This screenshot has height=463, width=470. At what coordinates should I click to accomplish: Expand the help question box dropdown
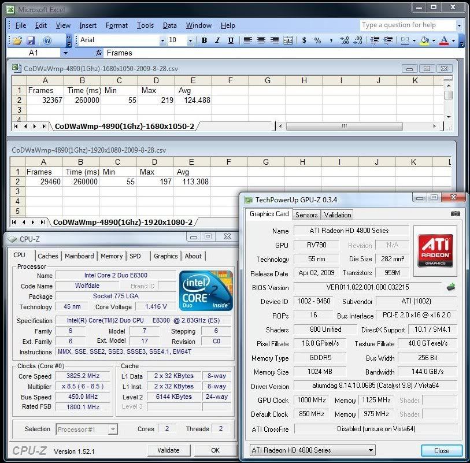tap(459, 25)
